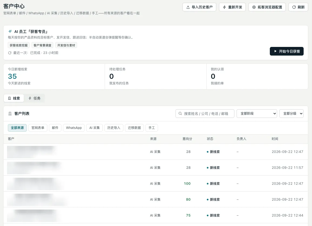Click the 客户背景调查 tag

(42, 45)
